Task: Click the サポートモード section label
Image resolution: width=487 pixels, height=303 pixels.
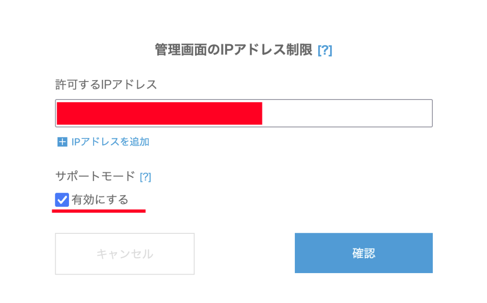Action: (95, 176)
